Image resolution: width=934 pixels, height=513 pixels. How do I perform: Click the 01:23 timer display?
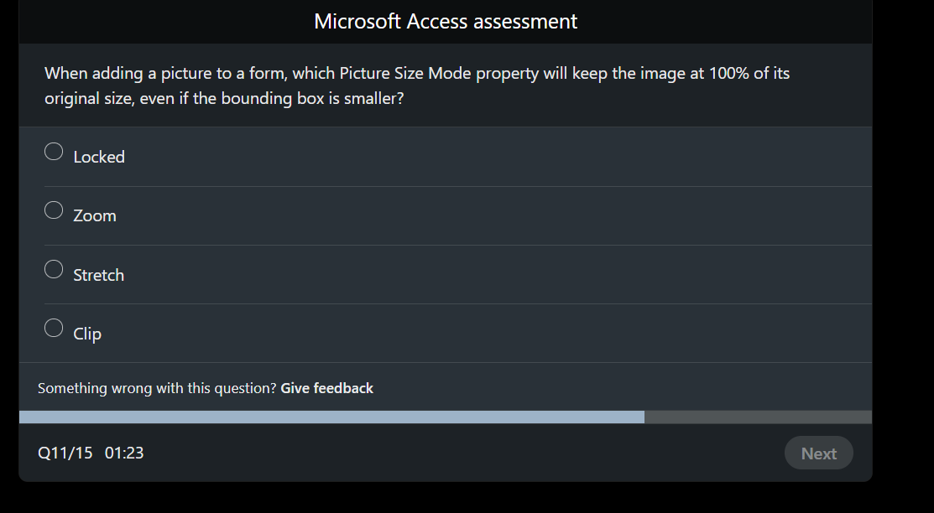(124, 452)
